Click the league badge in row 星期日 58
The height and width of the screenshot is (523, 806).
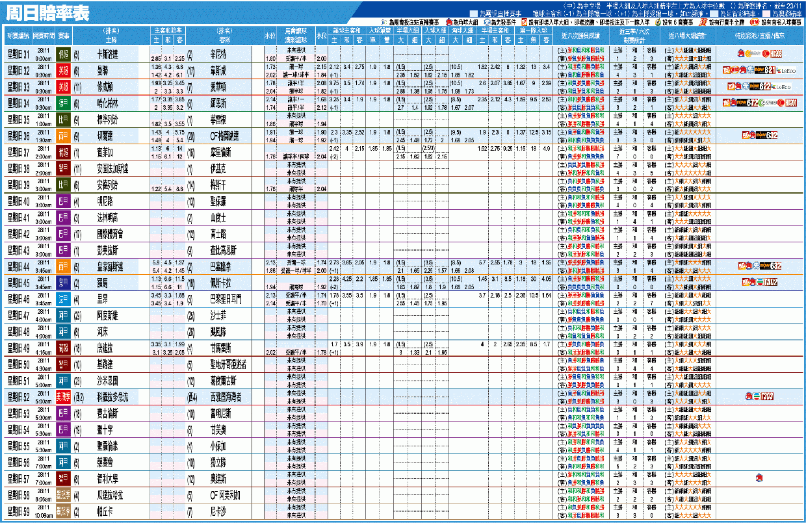(x=63, y=495)
